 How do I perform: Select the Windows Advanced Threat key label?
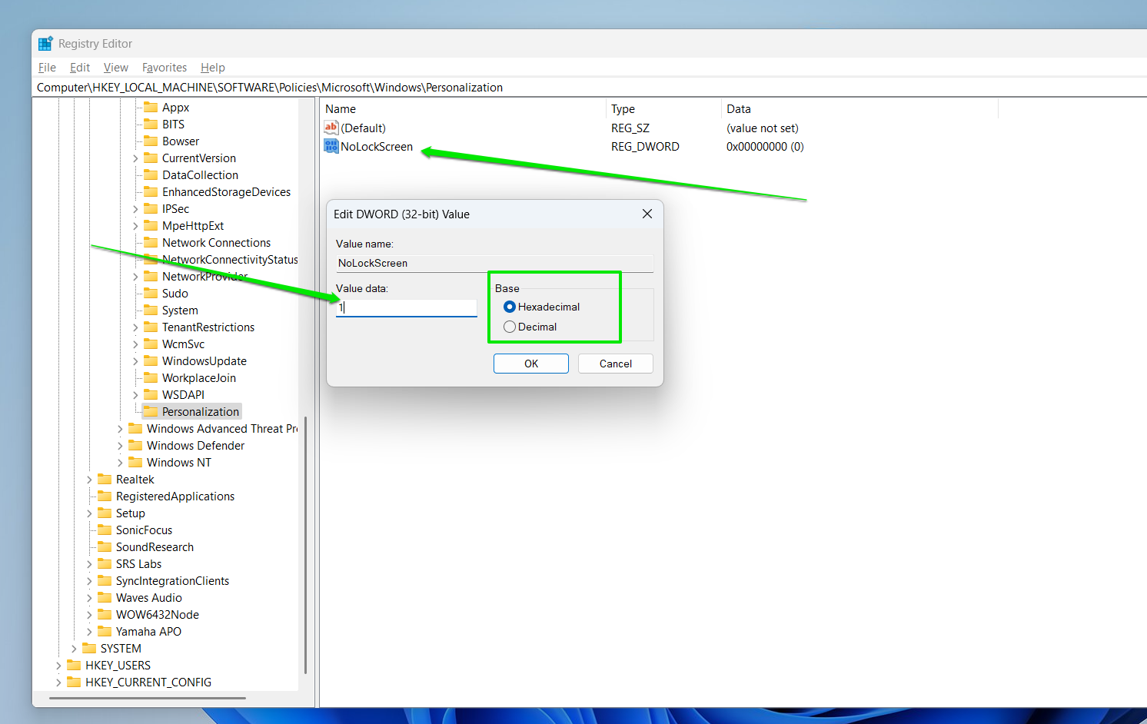(222, 429)
